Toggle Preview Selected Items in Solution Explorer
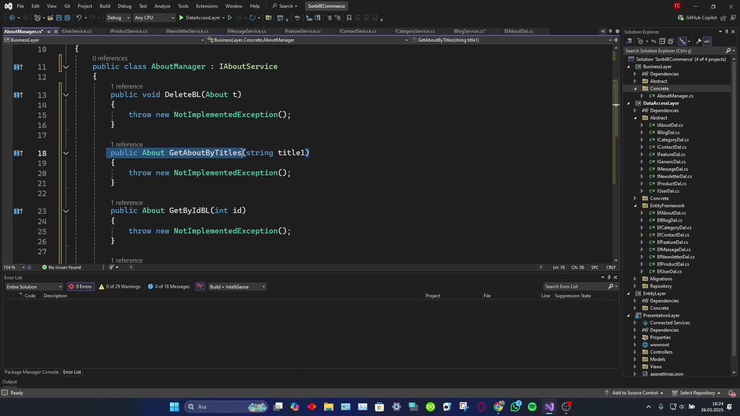The width and height of the screenshot is (740, 416). (707, 41)
